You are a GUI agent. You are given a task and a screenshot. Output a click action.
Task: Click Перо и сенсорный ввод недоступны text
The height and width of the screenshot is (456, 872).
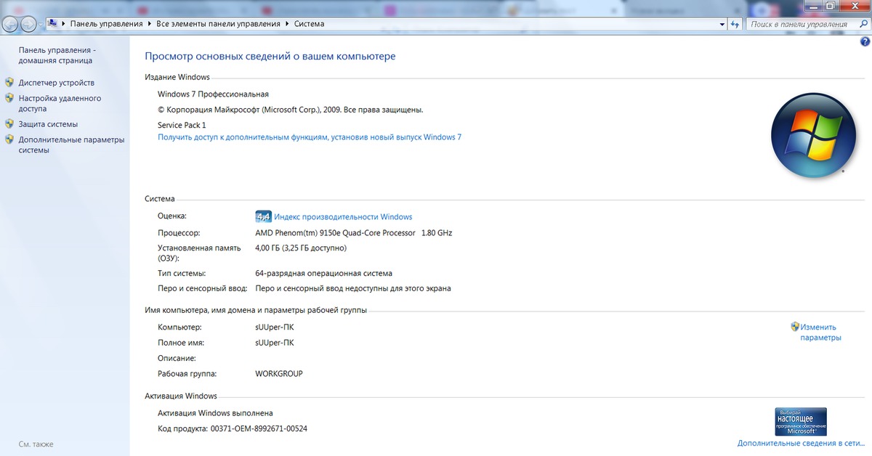(x=353, y=288)
